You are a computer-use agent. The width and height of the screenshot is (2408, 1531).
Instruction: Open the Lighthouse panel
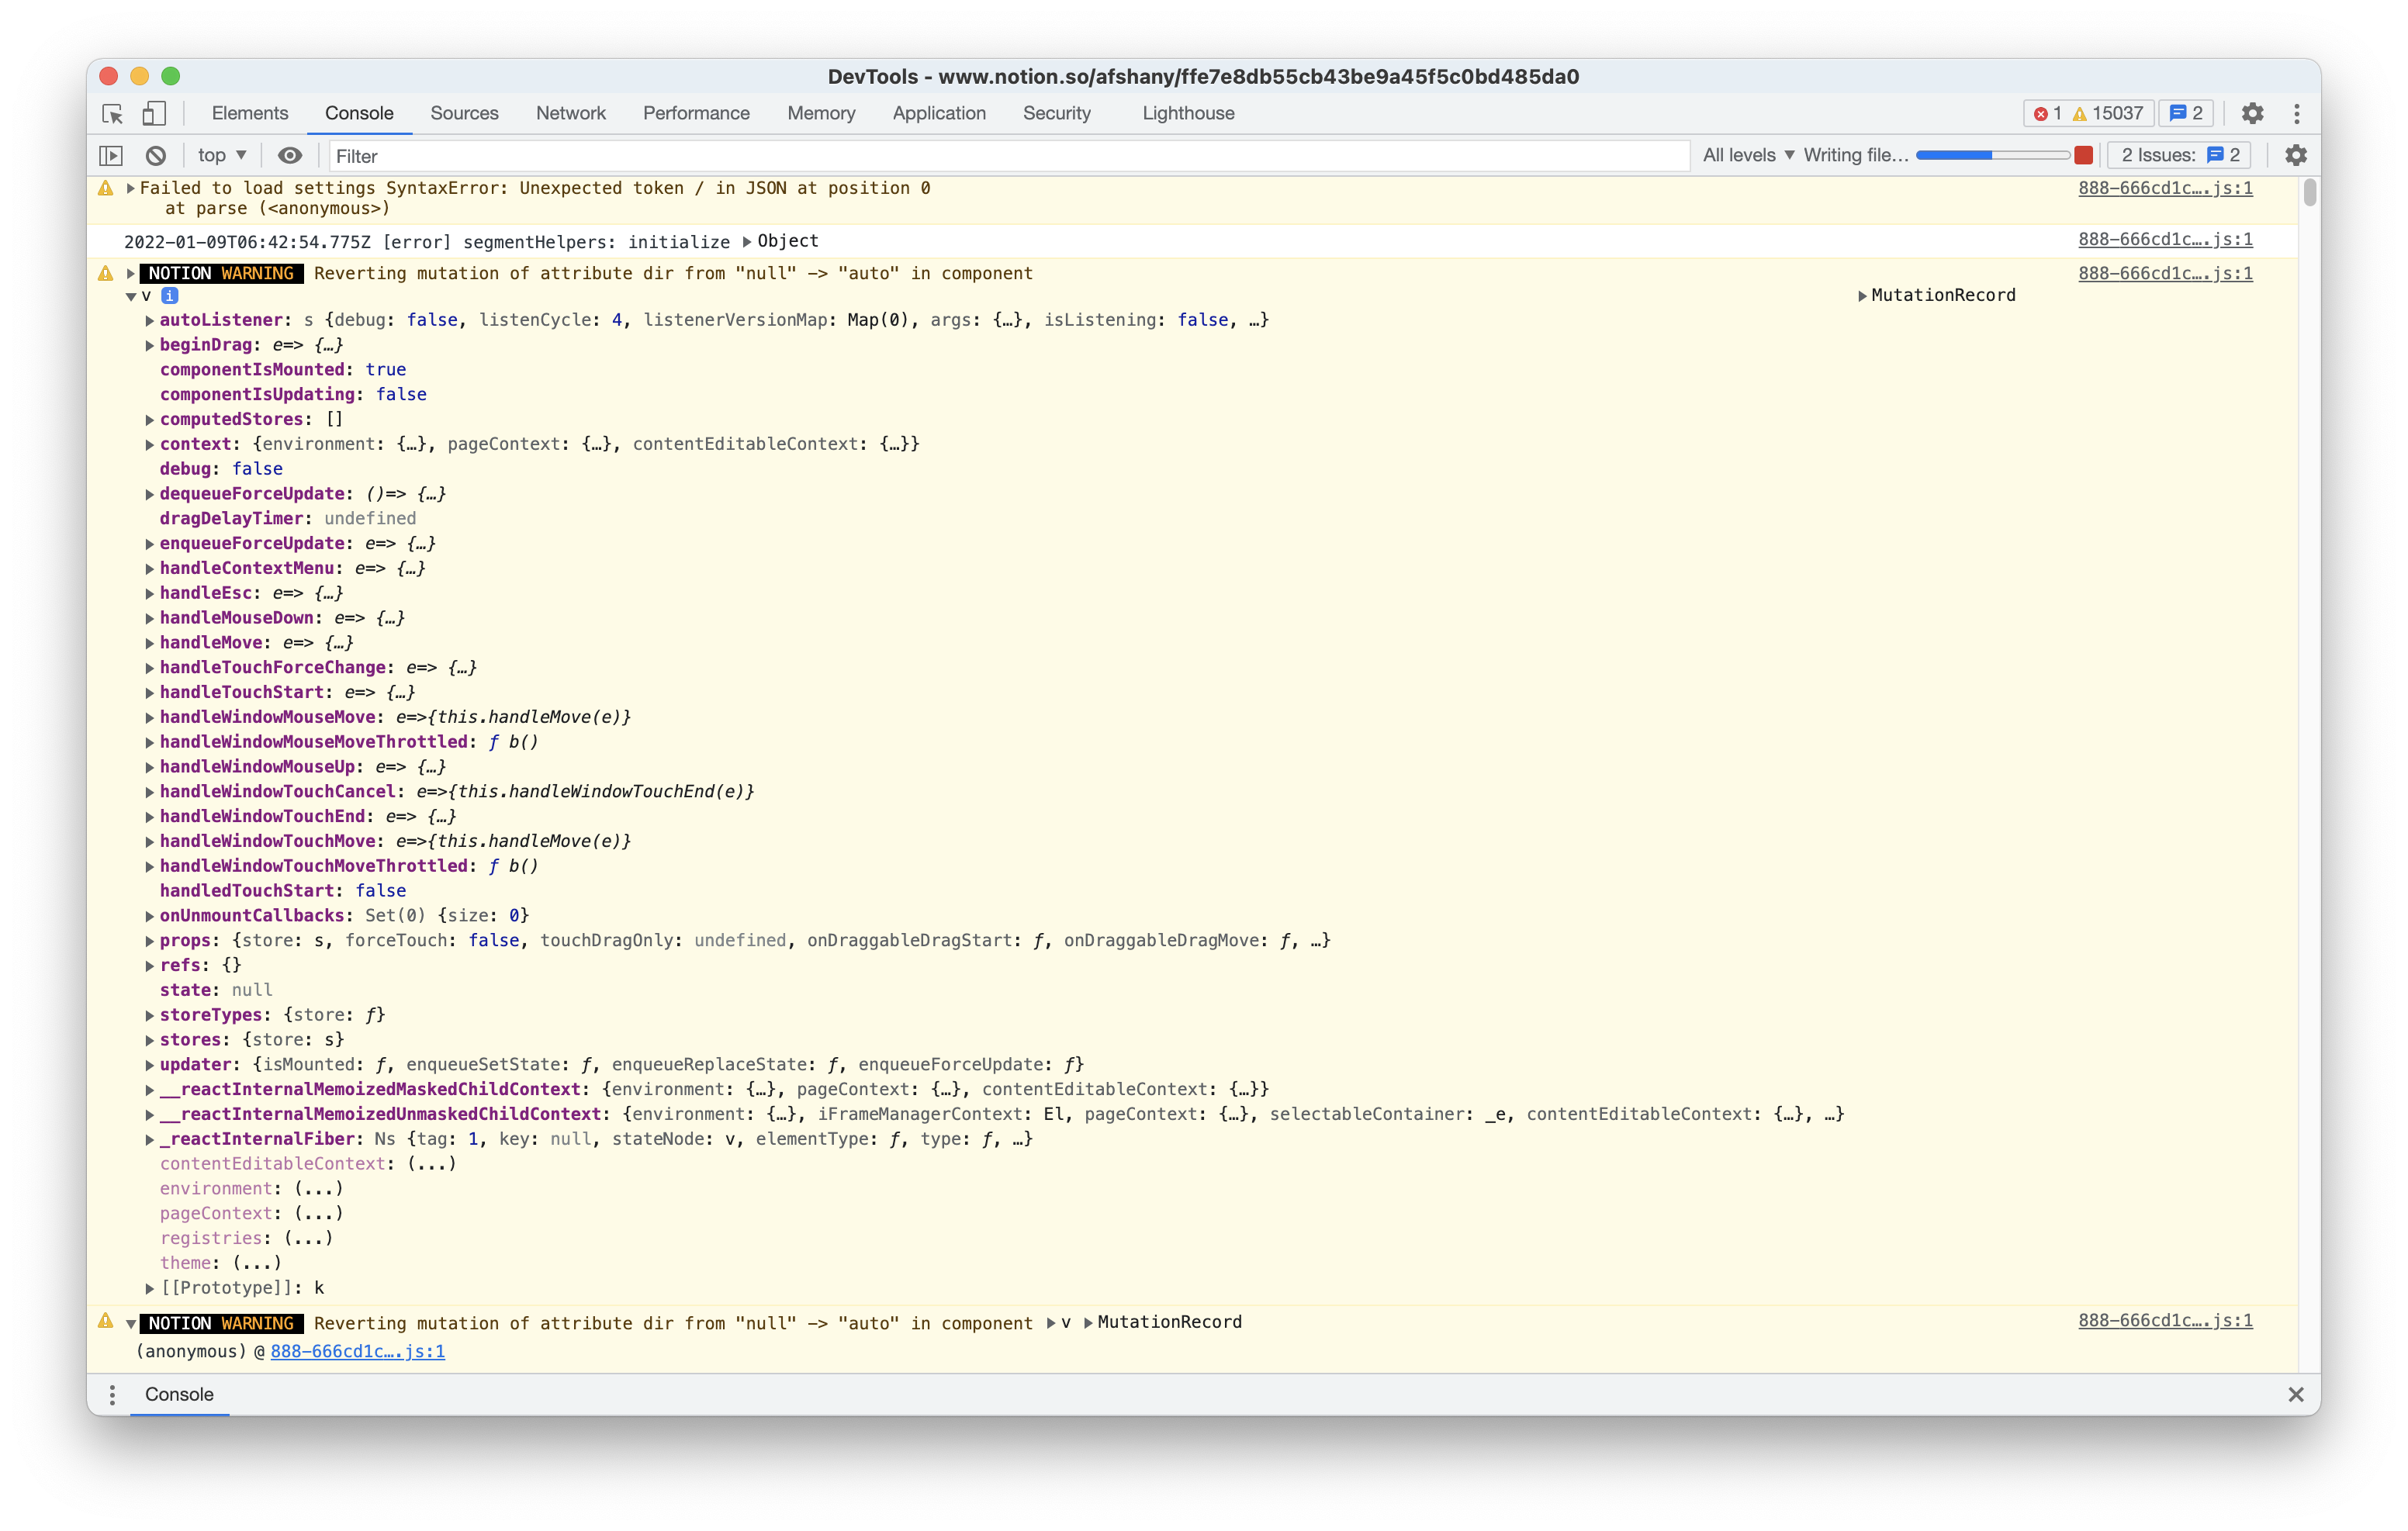(1186, 113)
